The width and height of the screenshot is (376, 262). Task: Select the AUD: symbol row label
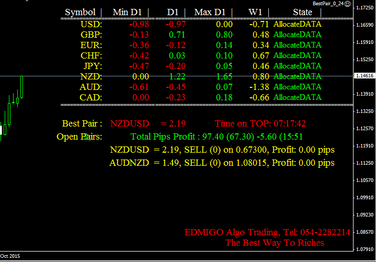[90, 87]
